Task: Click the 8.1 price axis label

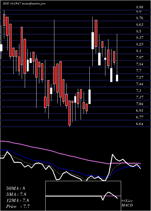Action: [138, 51]
